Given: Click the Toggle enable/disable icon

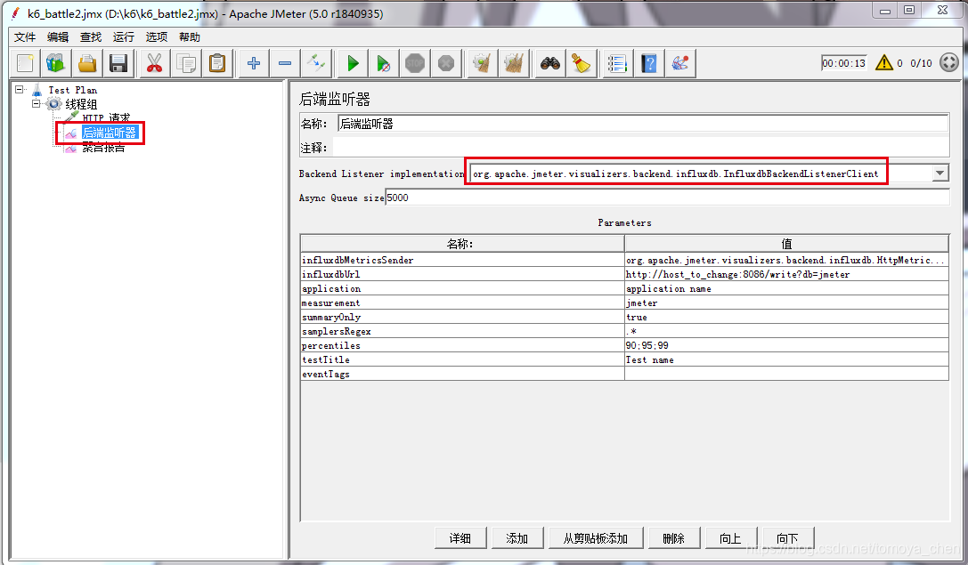Looking at the screenshot, I should [x=316, y=63].
